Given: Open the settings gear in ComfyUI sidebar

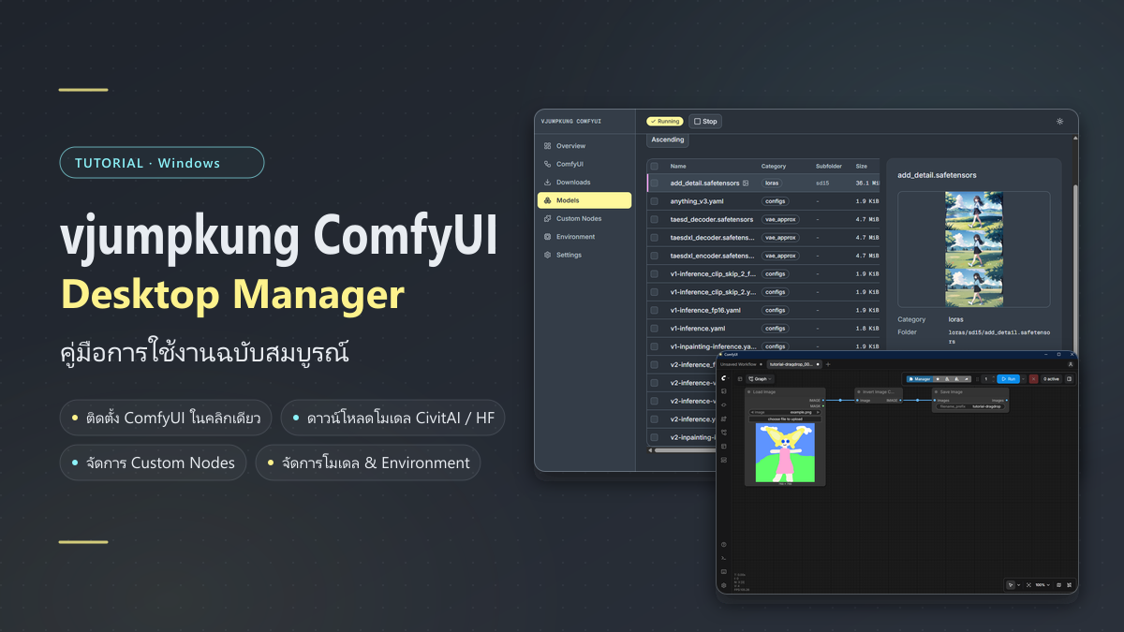Looking at the screenshot, I should pyautogui.click(x=724, y=585).
